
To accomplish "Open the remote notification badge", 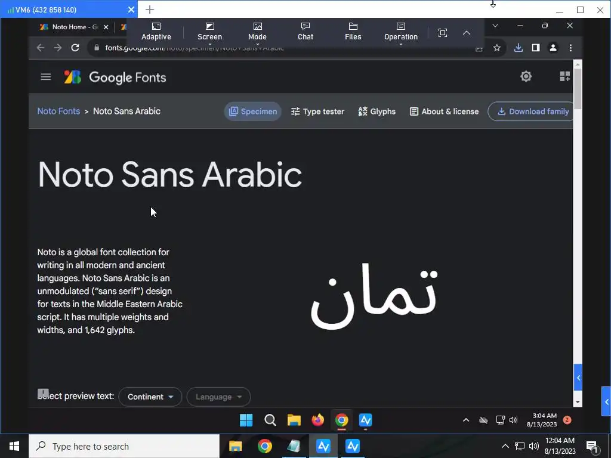I will click(567, 419).
